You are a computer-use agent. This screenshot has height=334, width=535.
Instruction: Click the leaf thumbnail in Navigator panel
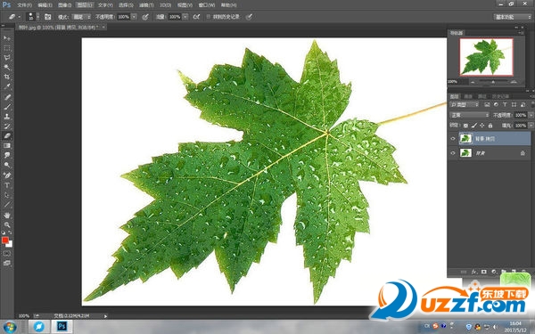click(486, 57)
